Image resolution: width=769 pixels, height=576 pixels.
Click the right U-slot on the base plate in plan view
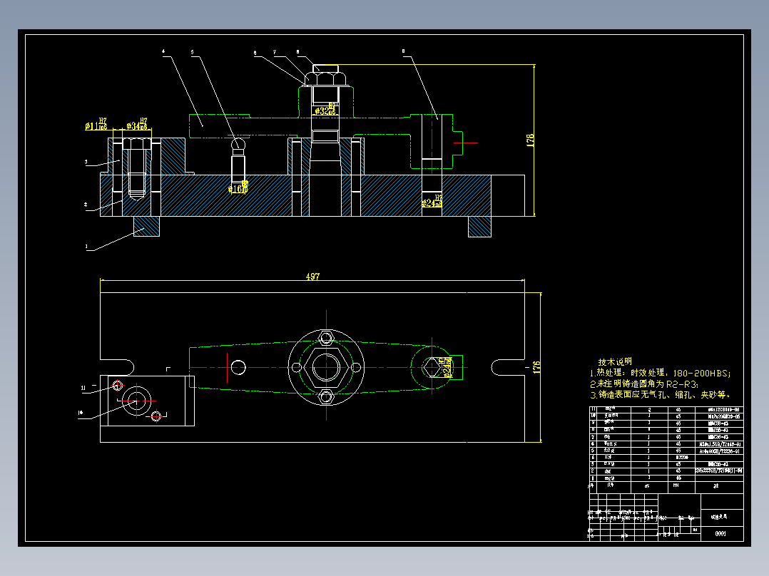(x=508, y=367)
